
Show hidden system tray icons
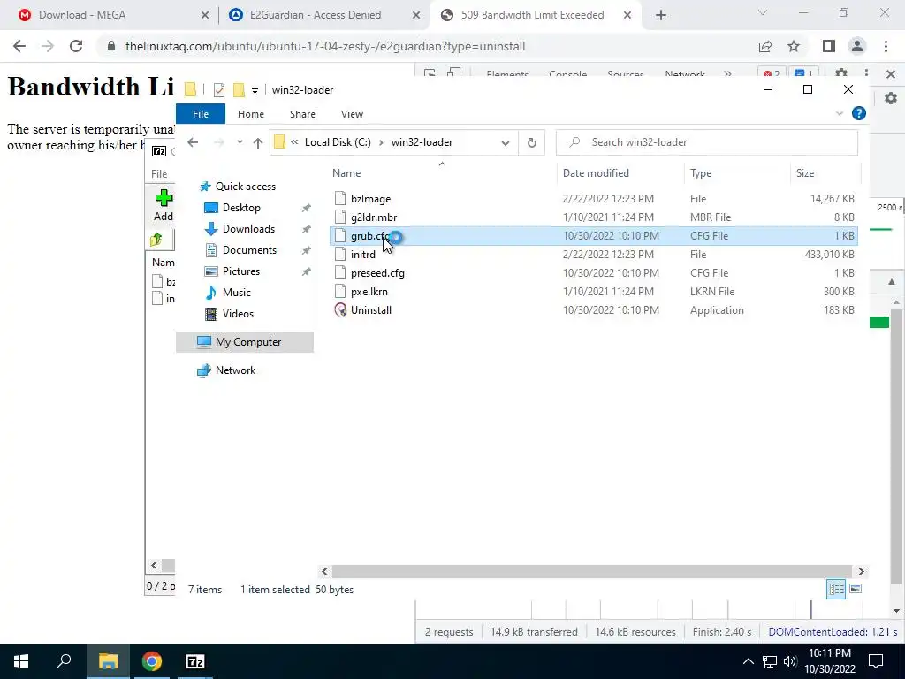point(748,661)
